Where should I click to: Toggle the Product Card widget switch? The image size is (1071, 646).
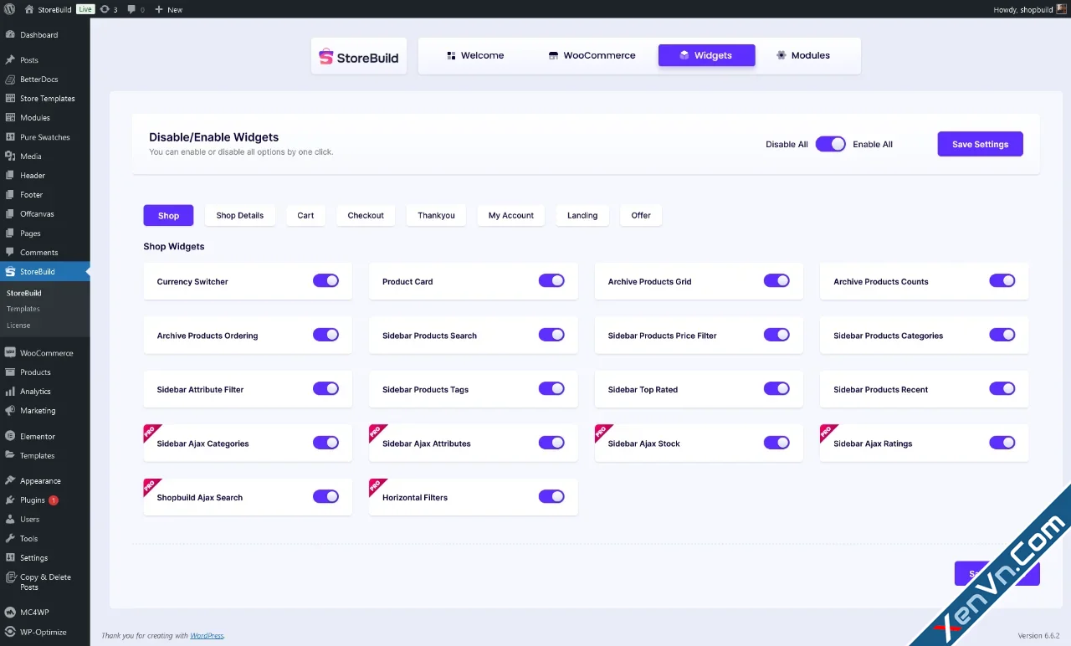[551, 281]
